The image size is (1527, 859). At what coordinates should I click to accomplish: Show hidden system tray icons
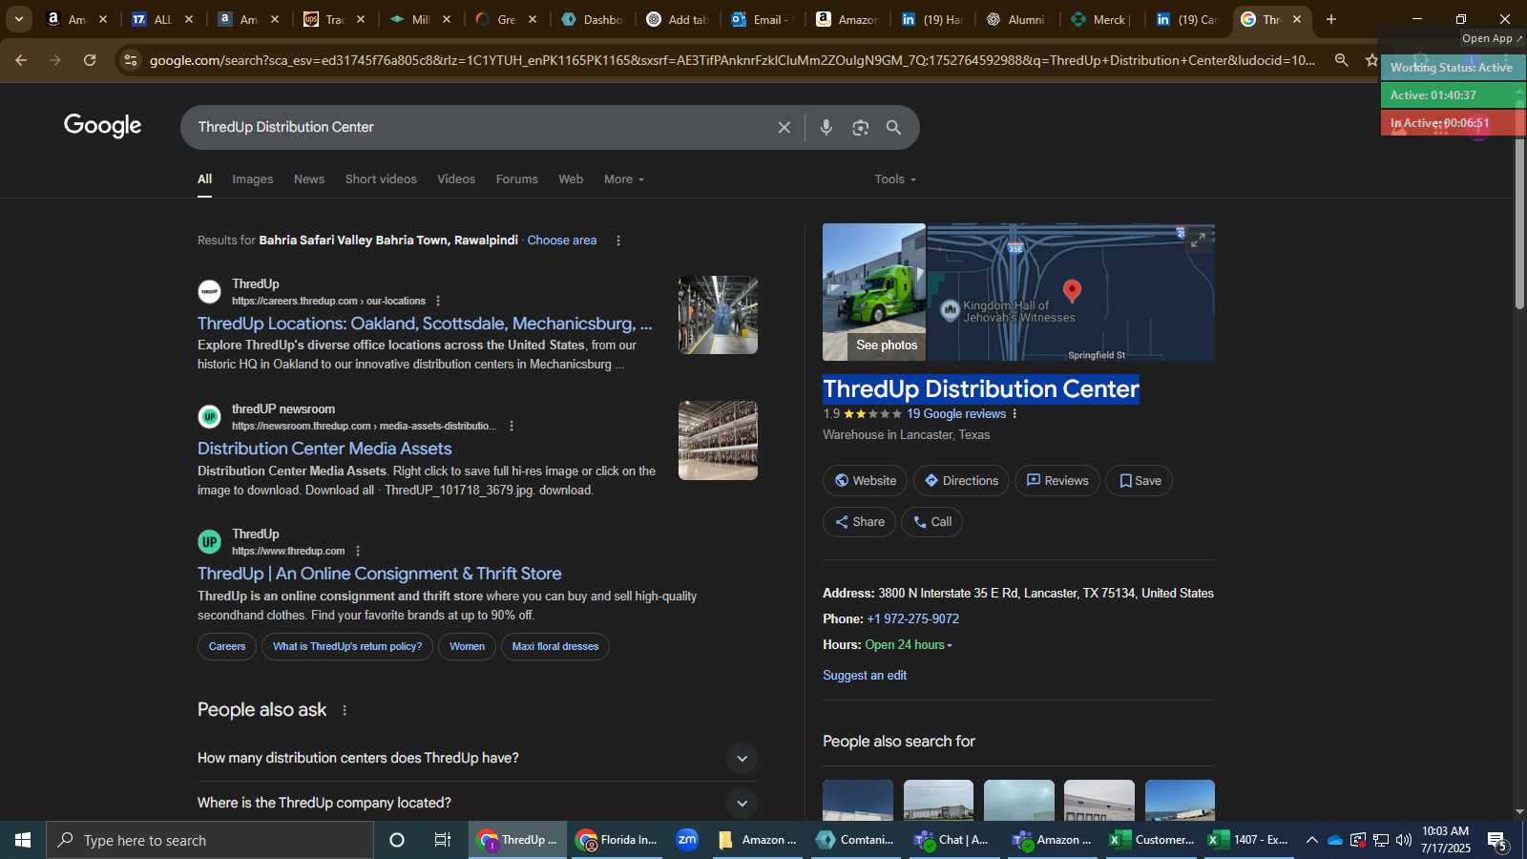(x=1312, y=840)
